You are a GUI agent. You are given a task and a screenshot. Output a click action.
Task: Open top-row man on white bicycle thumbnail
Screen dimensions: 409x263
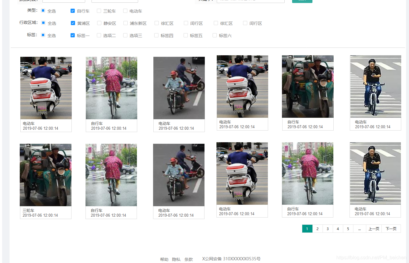coord(376,86)
